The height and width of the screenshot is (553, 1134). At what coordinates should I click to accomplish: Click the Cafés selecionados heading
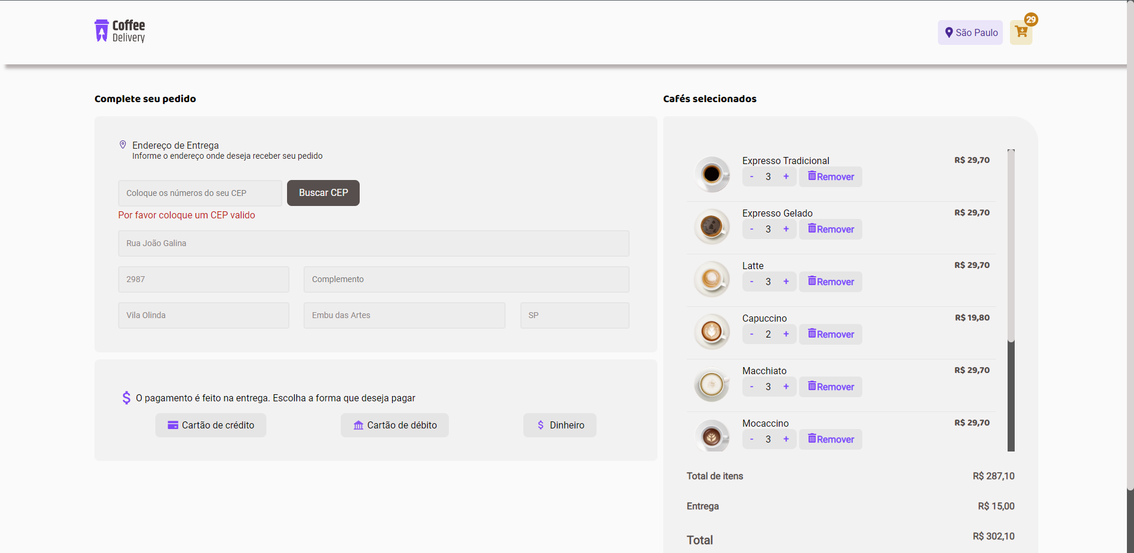pos(710,99)
